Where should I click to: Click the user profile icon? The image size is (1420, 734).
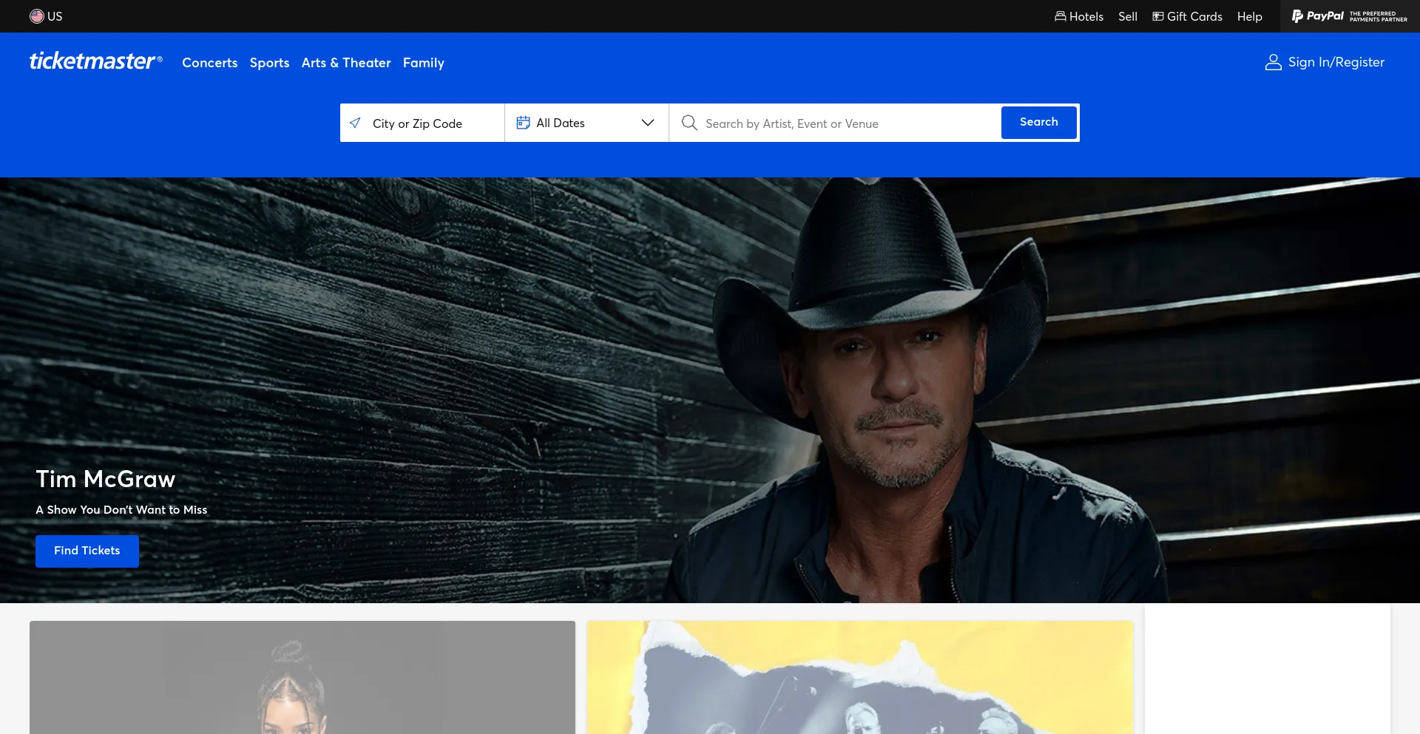click(1274, 62)
